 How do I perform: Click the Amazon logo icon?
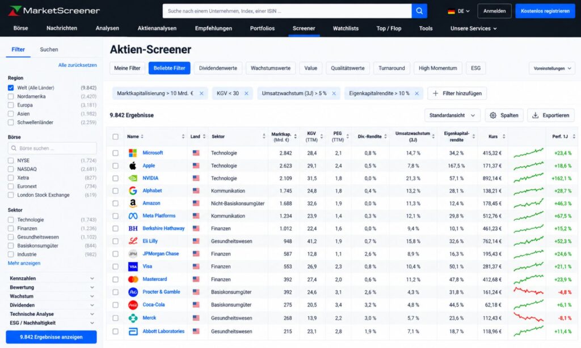click(133, 203)
